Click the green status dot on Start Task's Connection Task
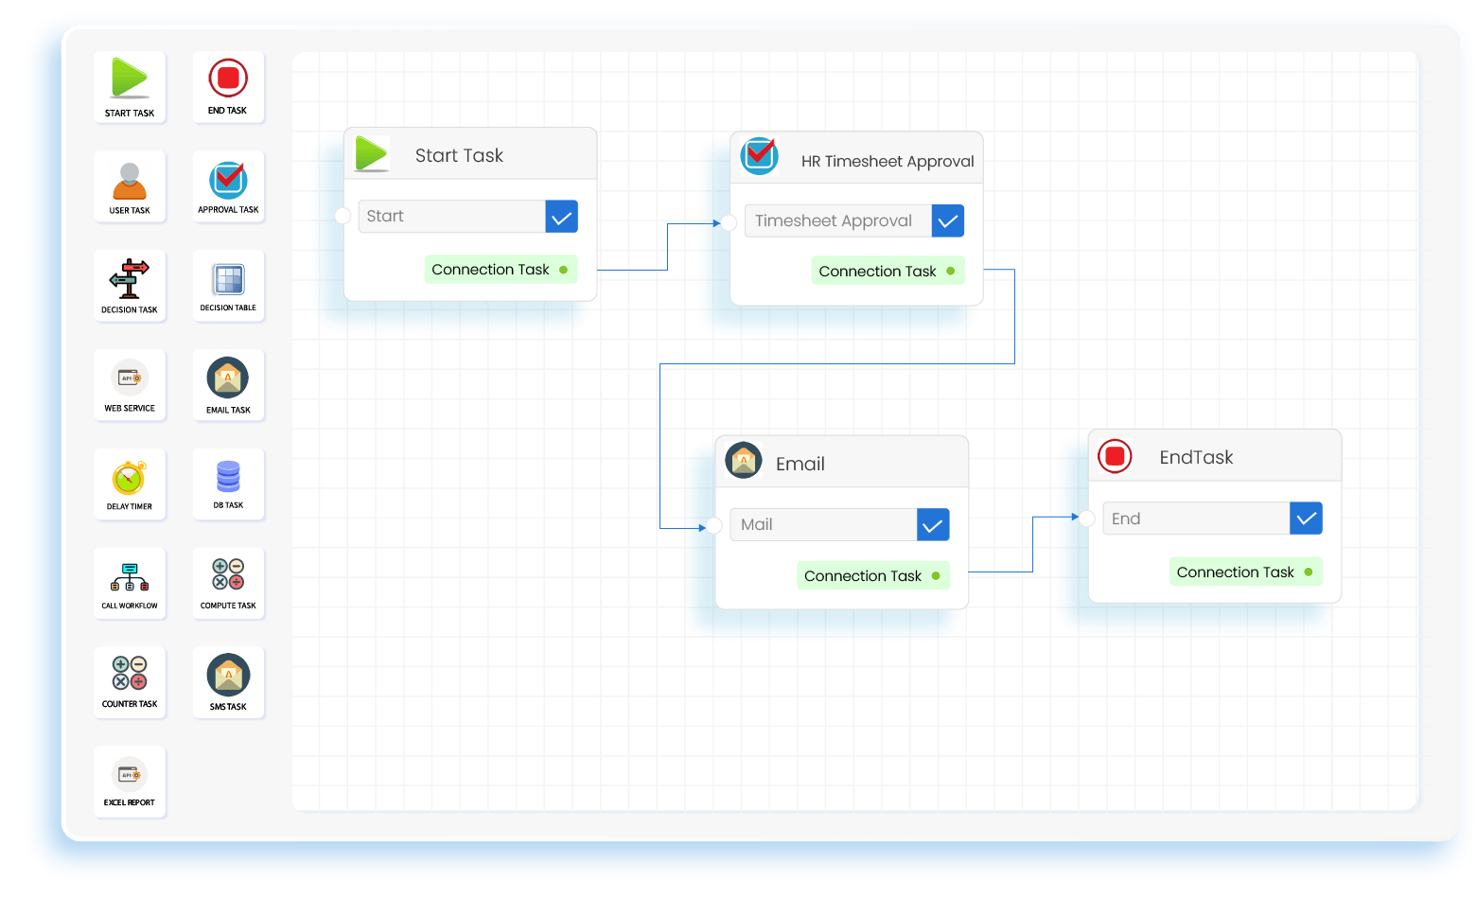Image resolution: width=1477 pixels, height=897 pixels. tap(564, 269)
